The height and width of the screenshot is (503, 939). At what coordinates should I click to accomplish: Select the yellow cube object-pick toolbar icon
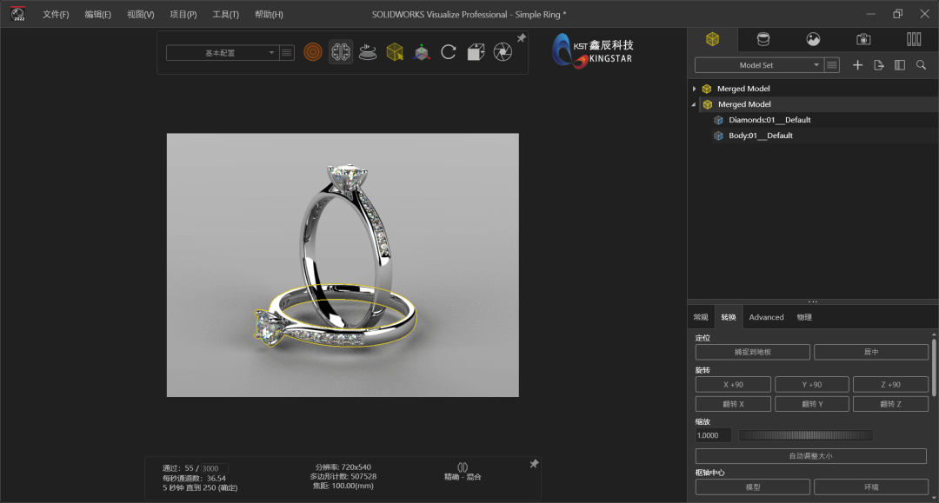[x=395, y=52]
